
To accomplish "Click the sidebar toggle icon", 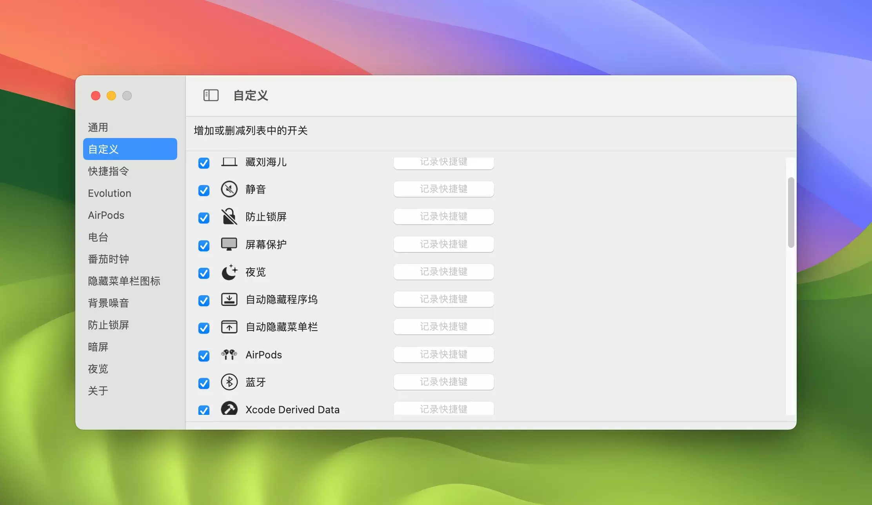I will click(211, 95).
